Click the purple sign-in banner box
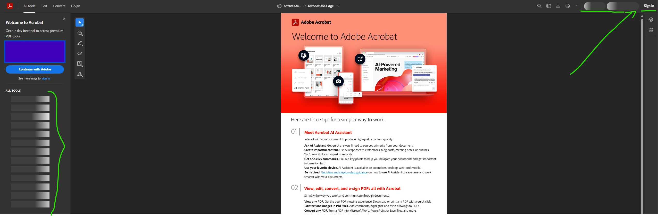This screenshot has height=216, width=658. [35, 52]
